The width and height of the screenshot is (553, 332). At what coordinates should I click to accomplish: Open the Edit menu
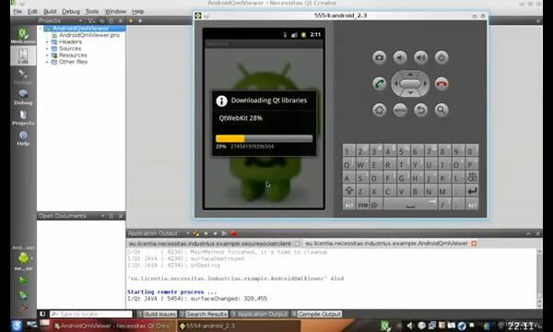point(32,12)
